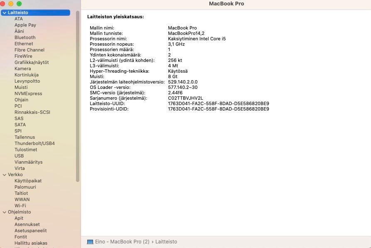Image resolution: width=371 pixels, height=248 pixels.
Task: Select SPI in the sidebar
Action: (x=18, y=131)
